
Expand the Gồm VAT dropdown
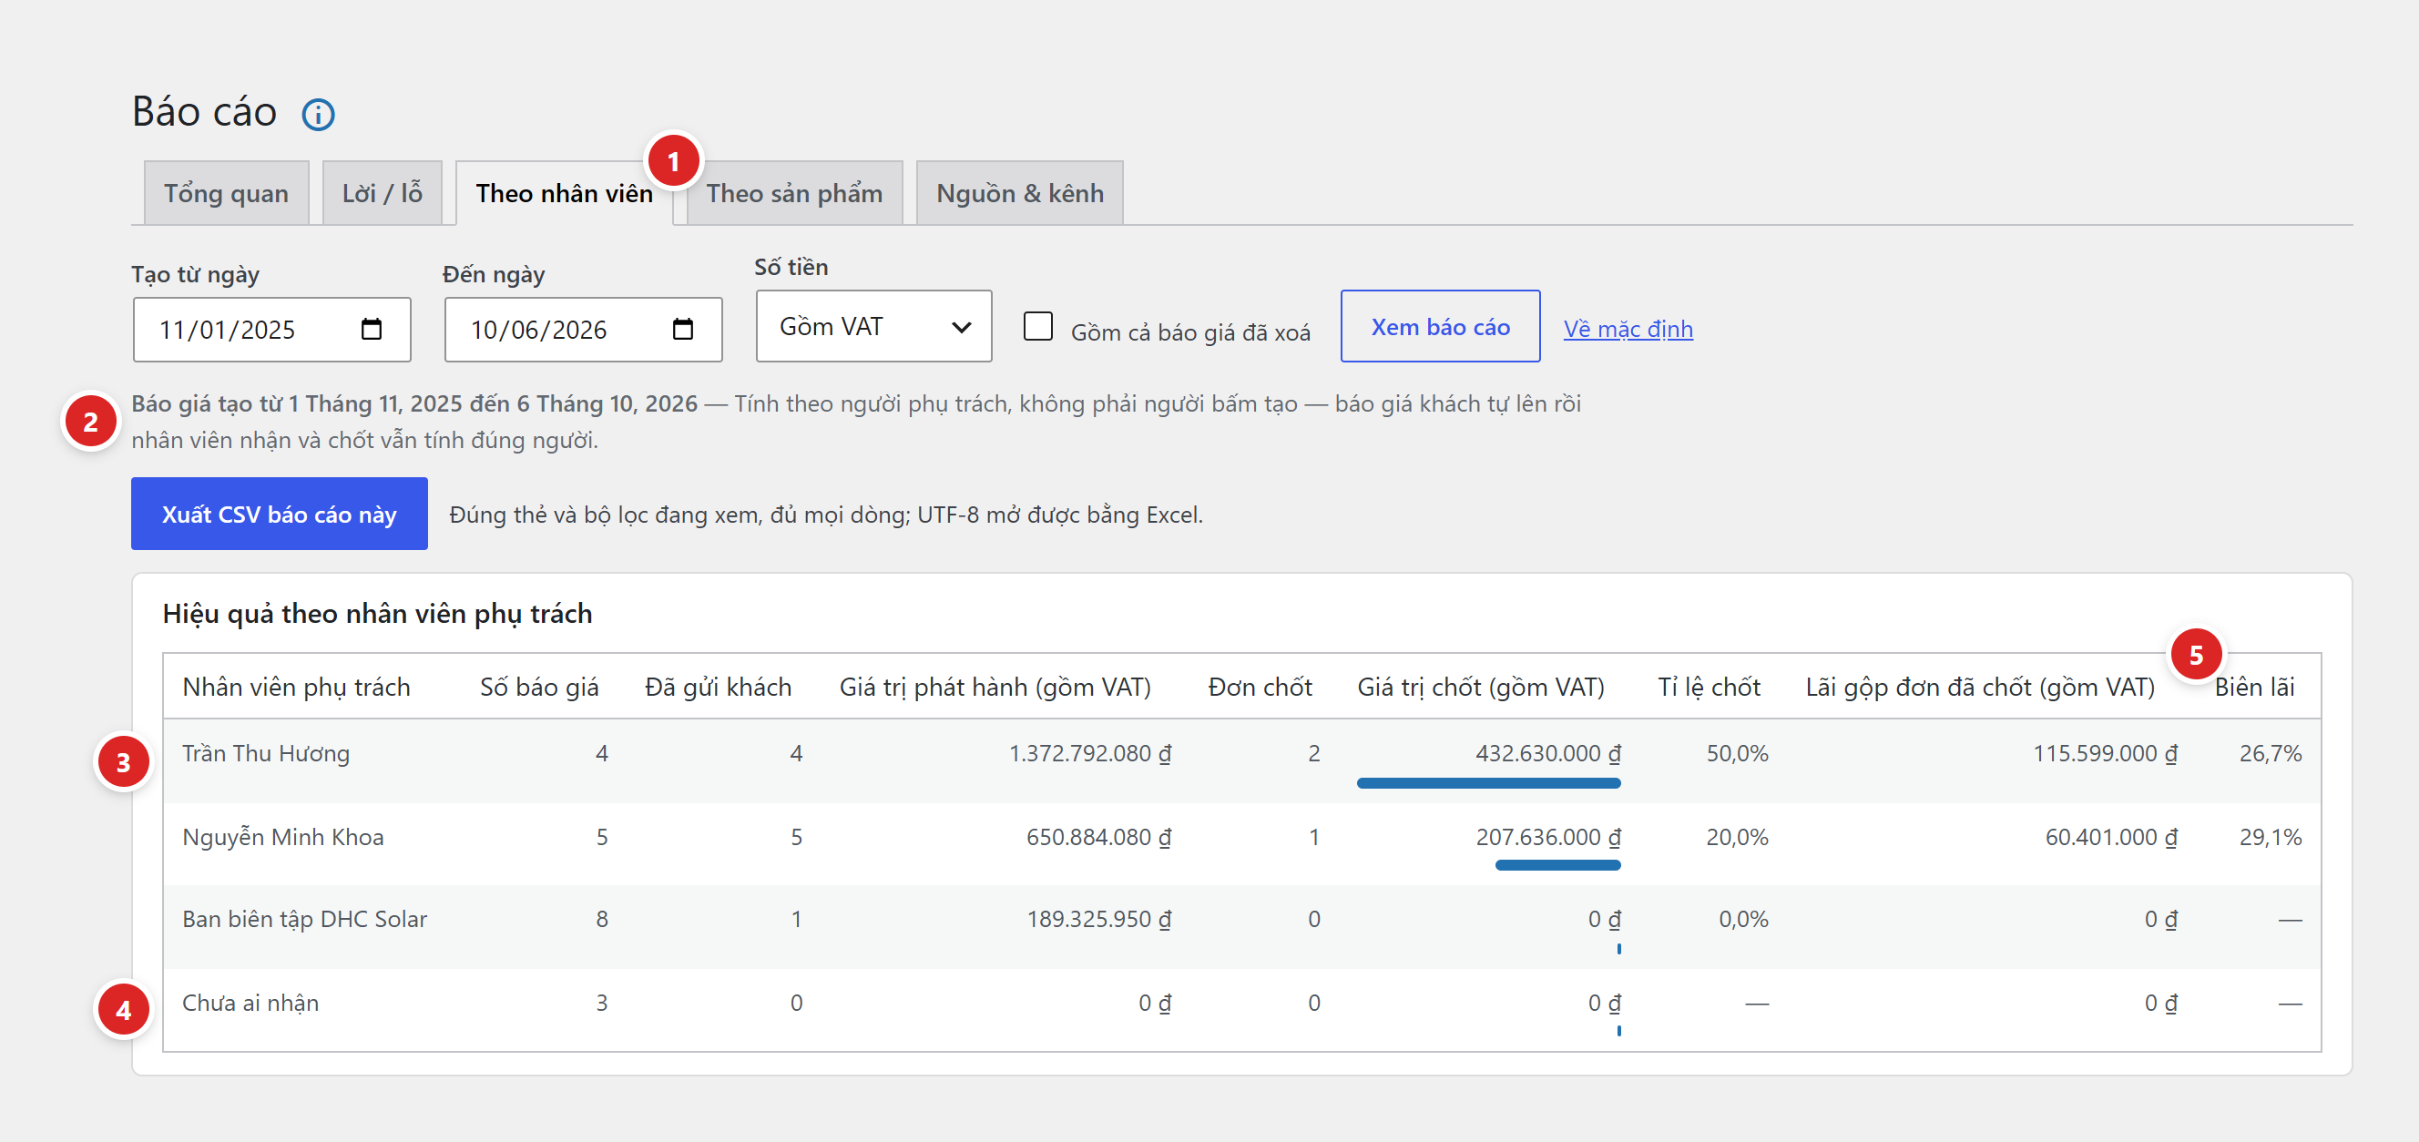point(873,326)
